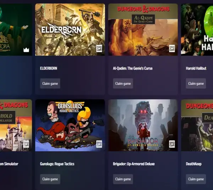The width and height of the screenshot is (213, 190).
Task: Select the Al-Qadim: The Genie's Curse title
Action: coord(133,68)
